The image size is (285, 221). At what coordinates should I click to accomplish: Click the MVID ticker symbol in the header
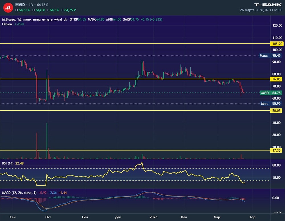(20, 5)
